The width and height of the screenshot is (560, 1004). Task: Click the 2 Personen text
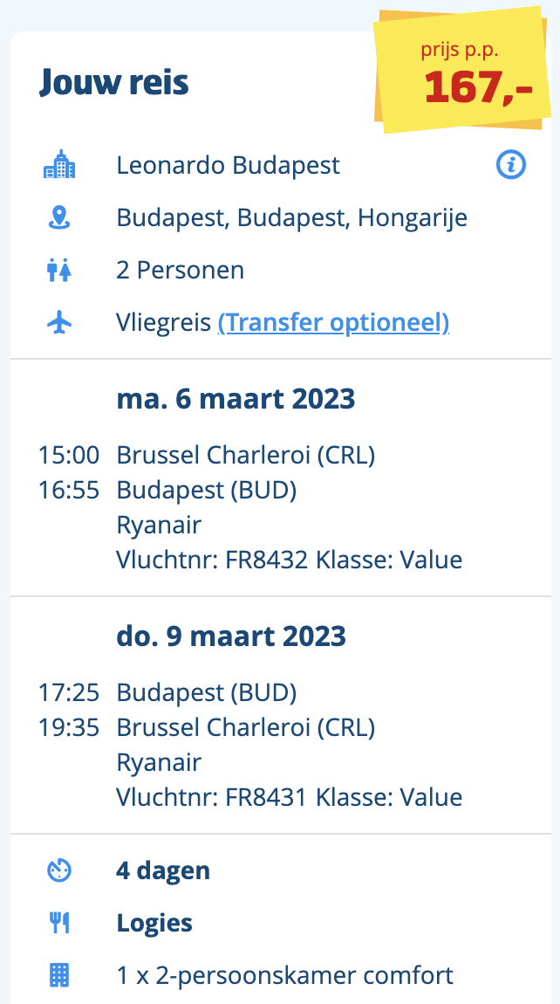click(181, 271)
